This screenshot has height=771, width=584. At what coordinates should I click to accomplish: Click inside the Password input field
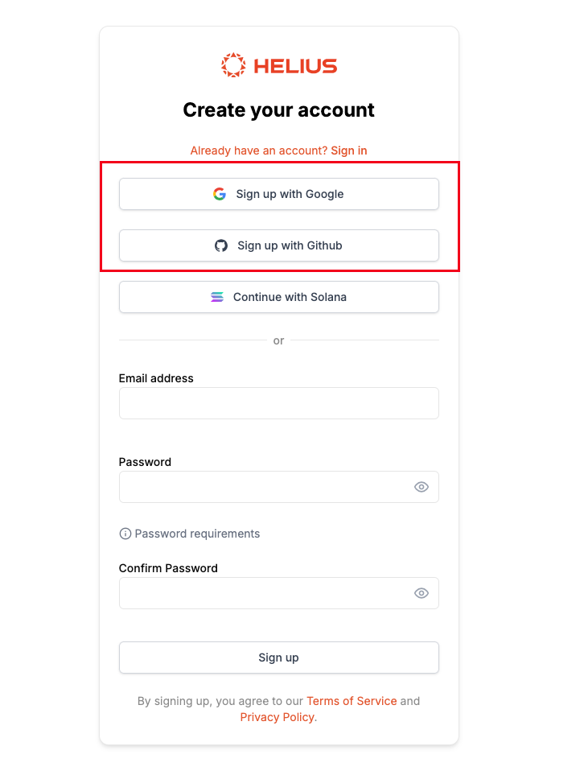pos(265,487)
